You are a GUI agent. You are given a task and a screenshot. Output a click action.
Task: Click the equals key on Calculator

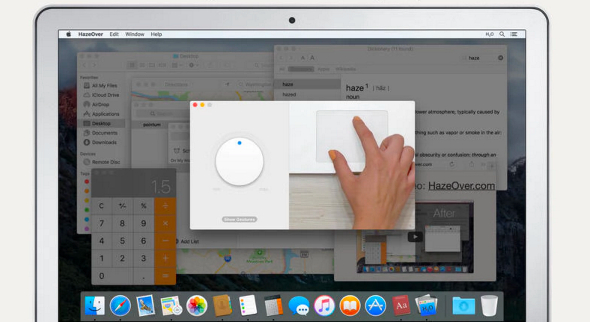[165, 276]
